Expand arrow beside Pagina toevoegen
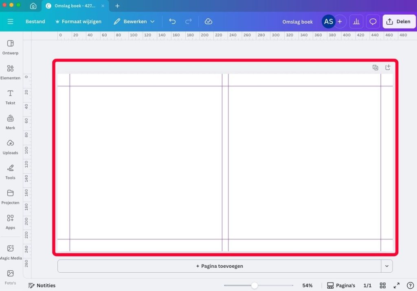 387,266
